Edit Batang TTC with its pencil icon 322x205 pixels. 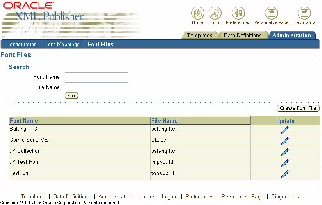click(x=285, y=130)
